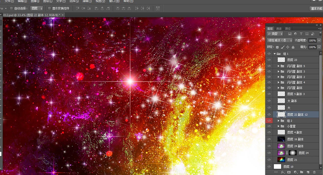The height and width of the screenshot is (175, 323).
Task: Create a new layer icon
Action: [x=308, y=172]
